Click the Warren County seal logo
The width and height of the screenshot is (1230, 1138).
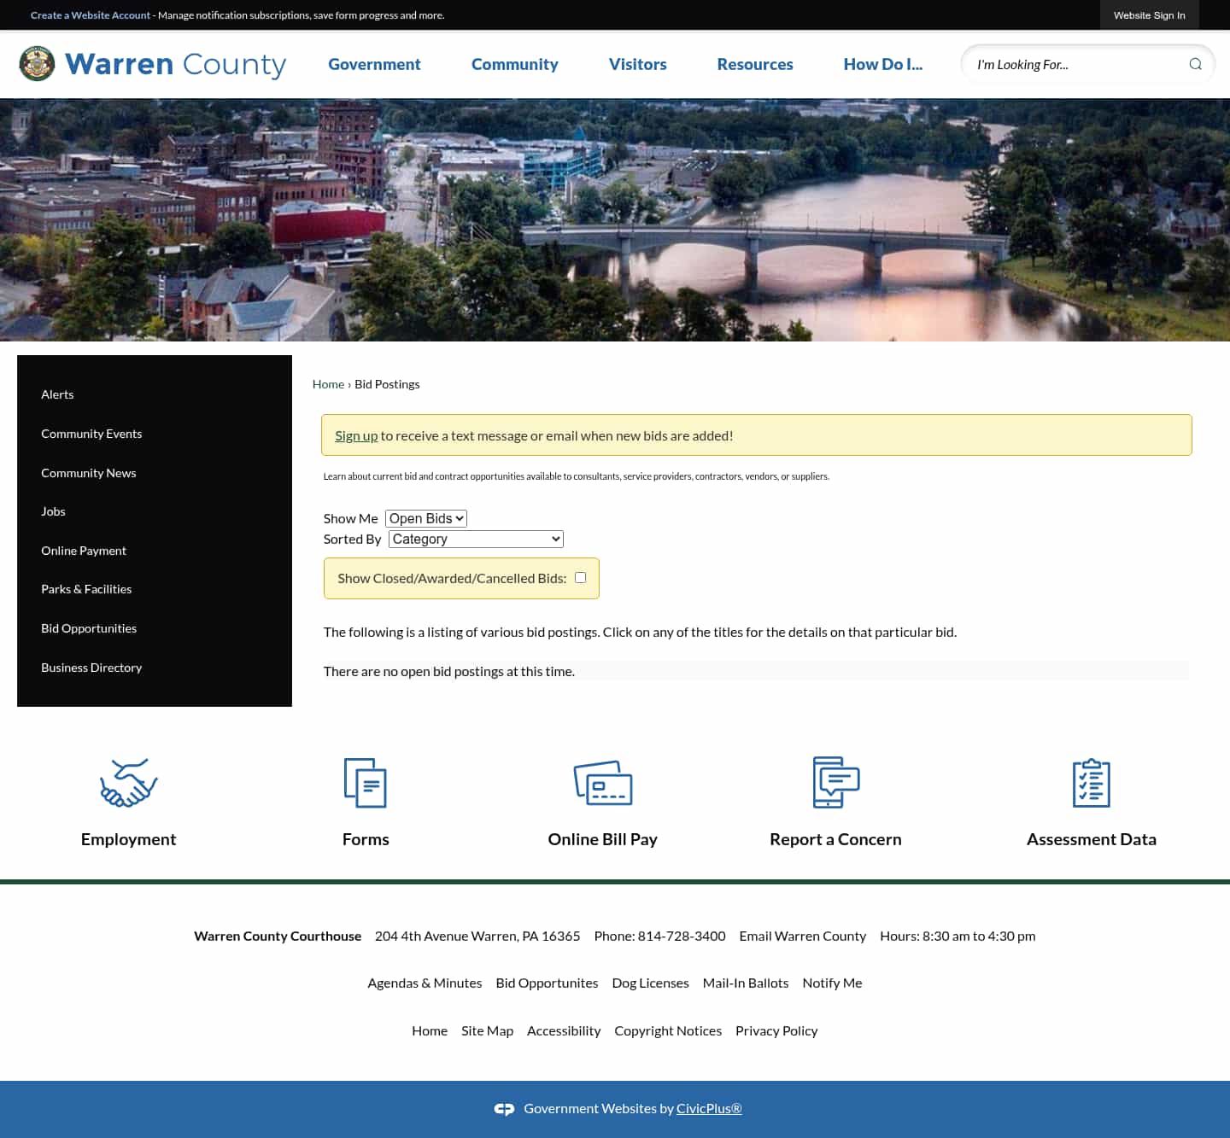(36, 63)
